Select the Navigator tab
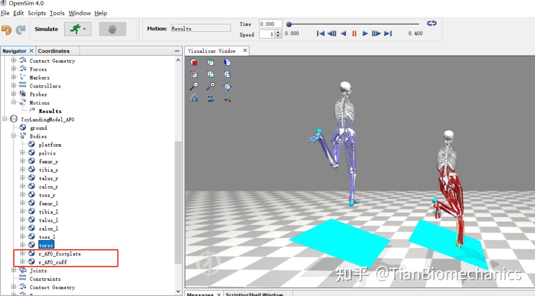Viewport: 535px width, 296px height. (x=15, y=51)
